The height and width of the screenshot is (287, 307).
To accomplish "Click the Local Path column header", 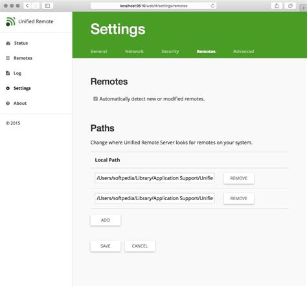I will (x=108, y=160).
